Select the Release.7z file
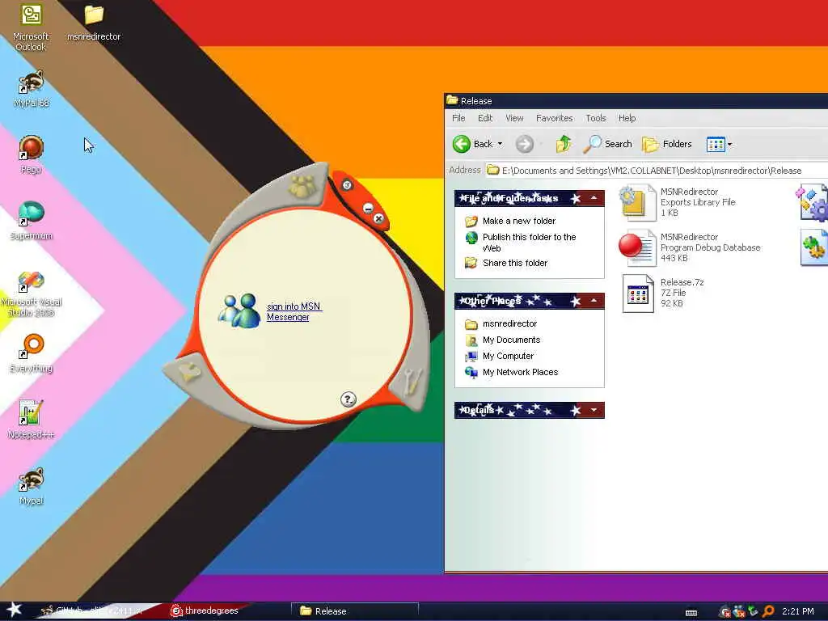The height and width of the screenshot is (621, 828). [663, 293]
